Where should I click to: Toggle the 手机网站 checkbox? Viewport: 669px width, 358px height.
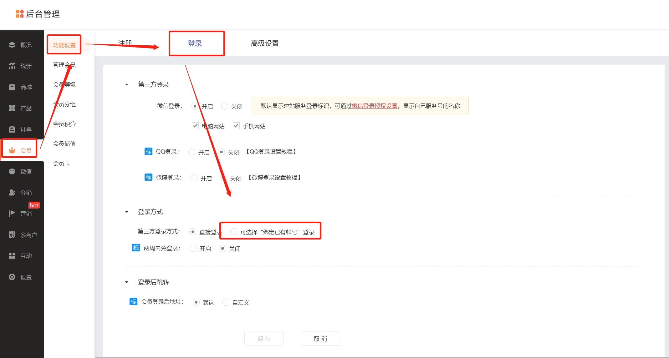236,126
